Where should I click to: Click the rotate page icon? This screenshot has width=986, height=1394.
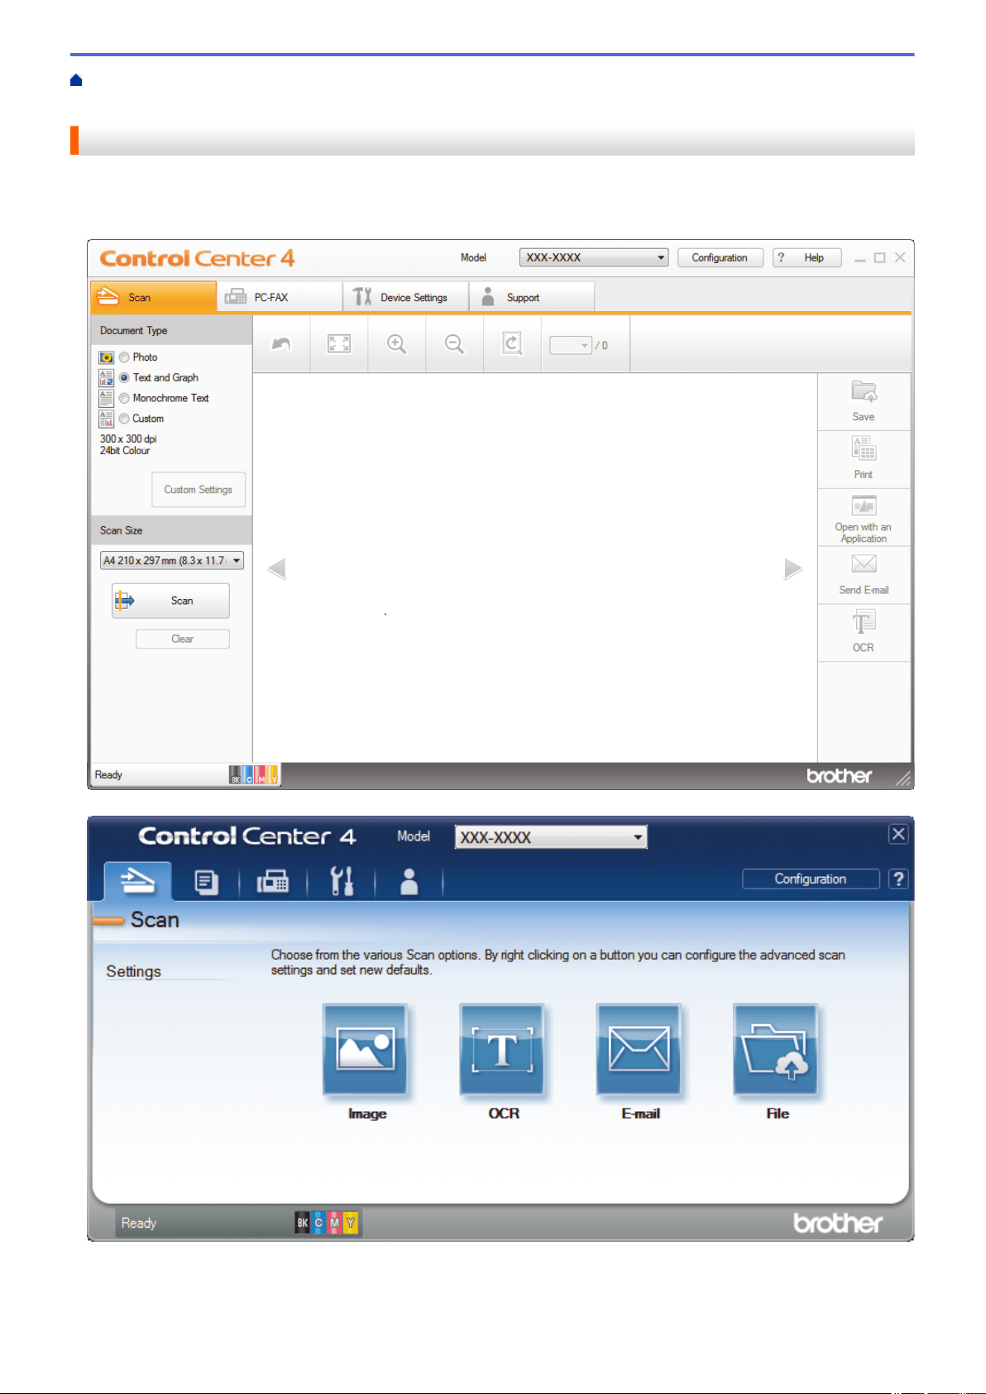tap(513, 344)
